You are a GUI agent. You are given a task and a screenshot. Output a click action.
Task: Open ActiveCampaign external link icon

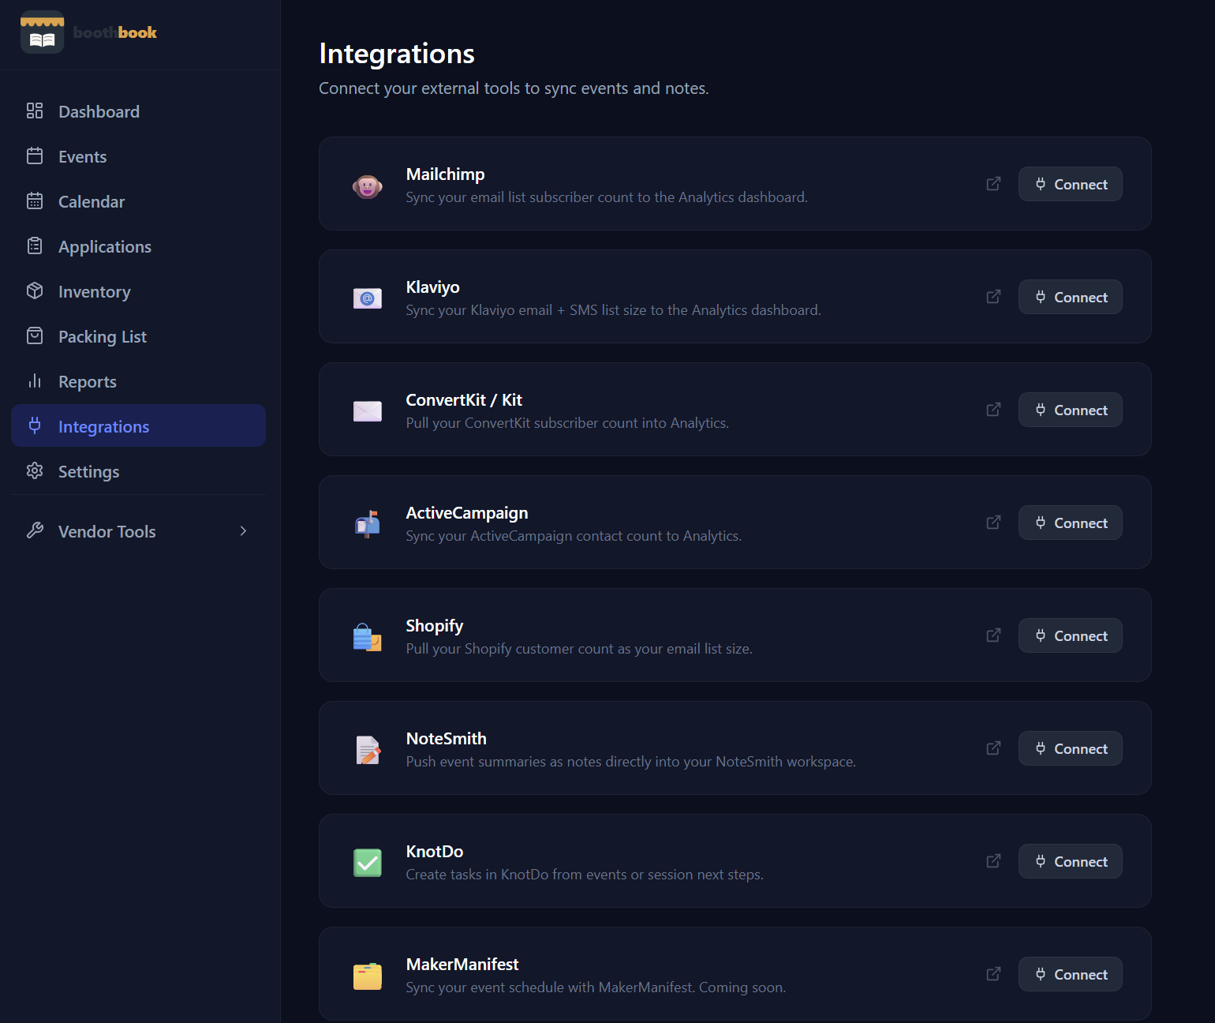[994, 523]
